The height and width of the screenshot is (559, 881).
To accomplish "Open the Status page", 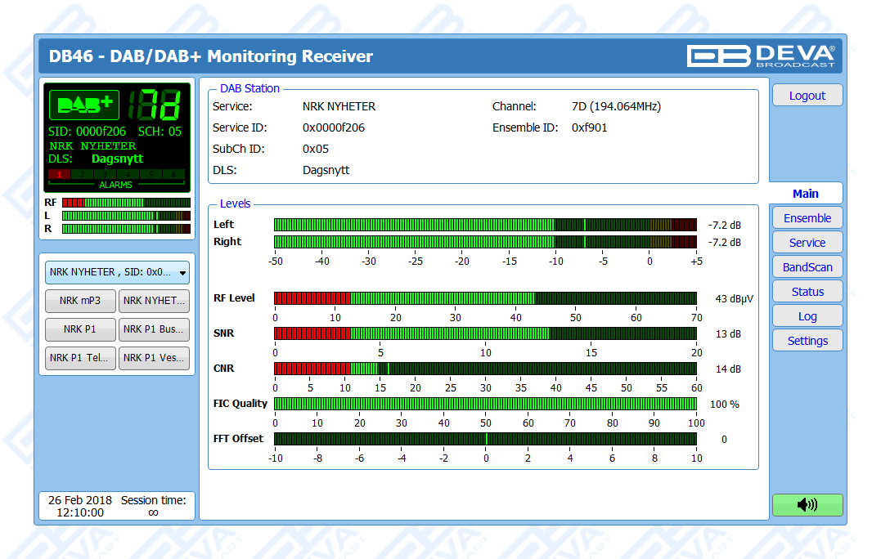I will coord(807,292).
